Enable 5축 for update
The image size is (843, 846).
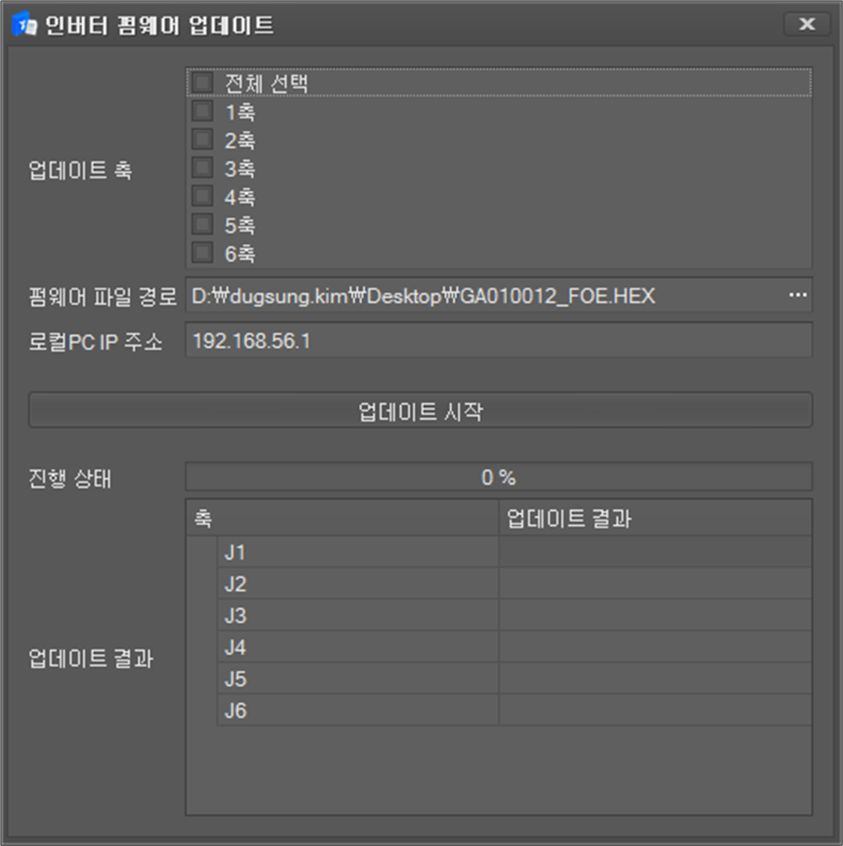[203, 225]
